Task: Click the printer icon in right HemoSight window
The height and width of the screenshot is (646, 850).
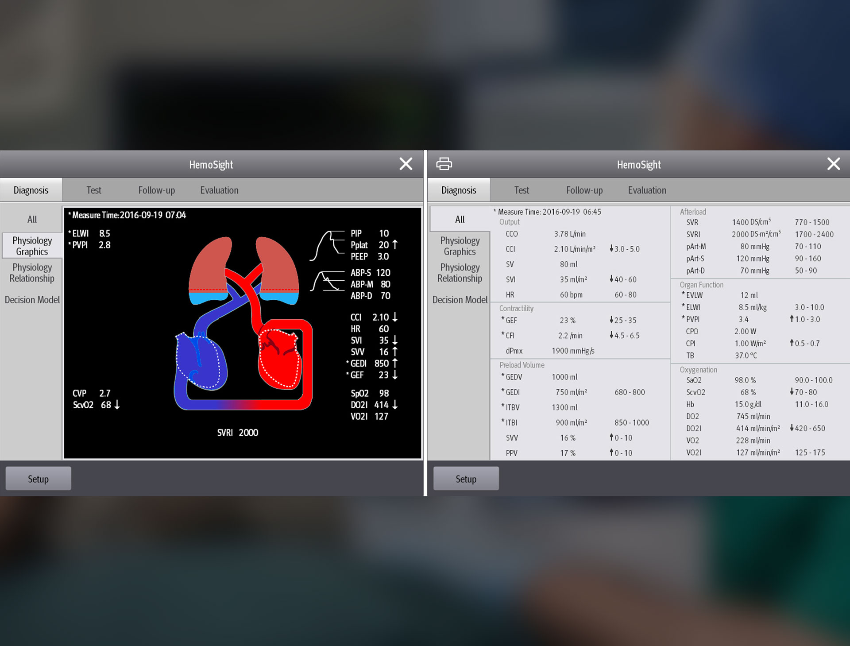Action: (x=444, y=164)
